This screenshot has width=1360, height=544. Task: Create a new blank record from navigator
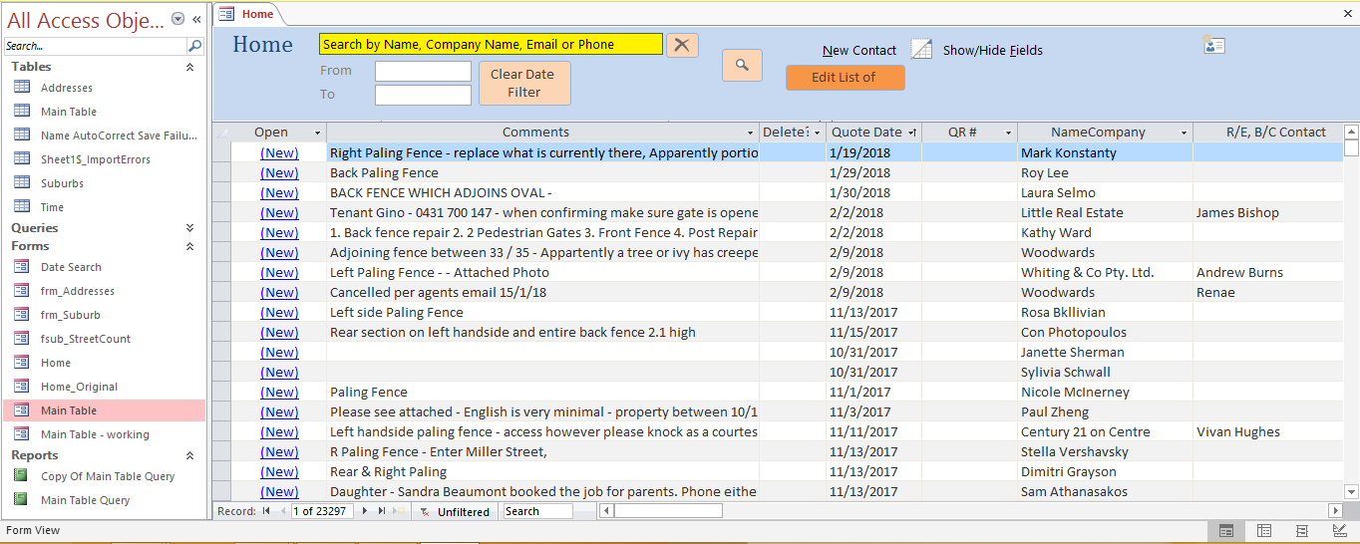click(399, 511)
